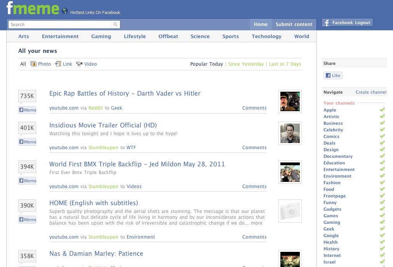This screenshot has width=393, height=267.
Task: Open the Technology category tab
Action: click(267, 37)
